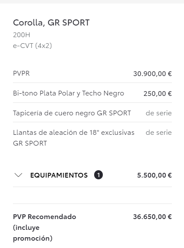Screen dimensions: 184x248
Task: Click the PVP Recomendado label
Action: [x=44, y=217]
